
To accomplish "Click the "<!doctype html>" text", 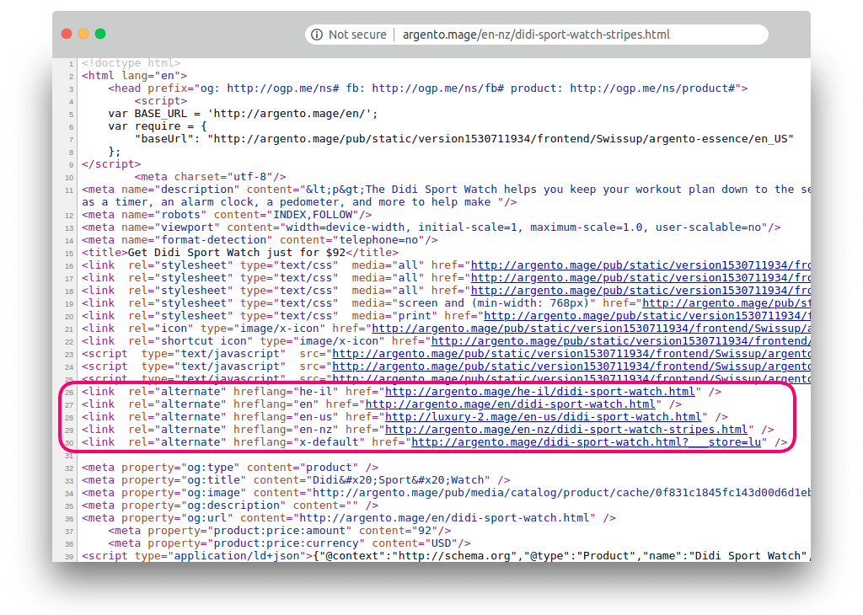I will click(131, 63).
